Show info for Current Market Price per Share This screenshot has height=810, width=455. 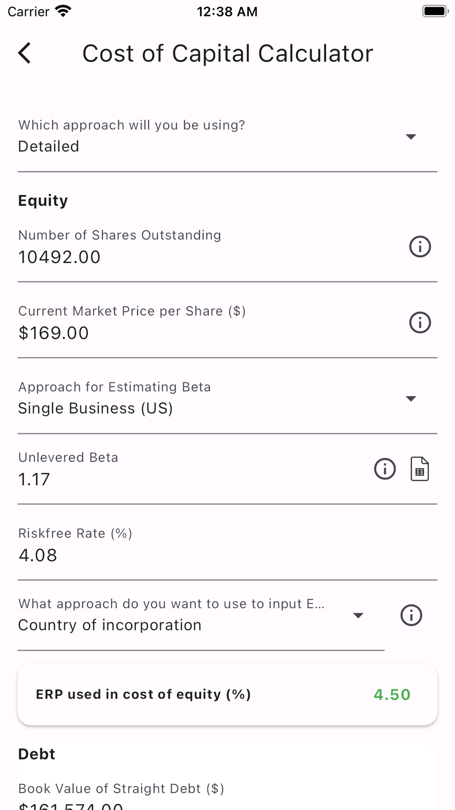pyautogui.click(x=420, y=323)
